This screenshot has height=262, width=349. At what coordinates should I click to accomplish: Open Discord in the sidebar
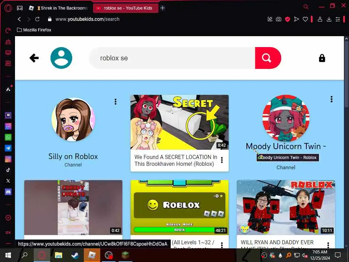tap(8, 192)
